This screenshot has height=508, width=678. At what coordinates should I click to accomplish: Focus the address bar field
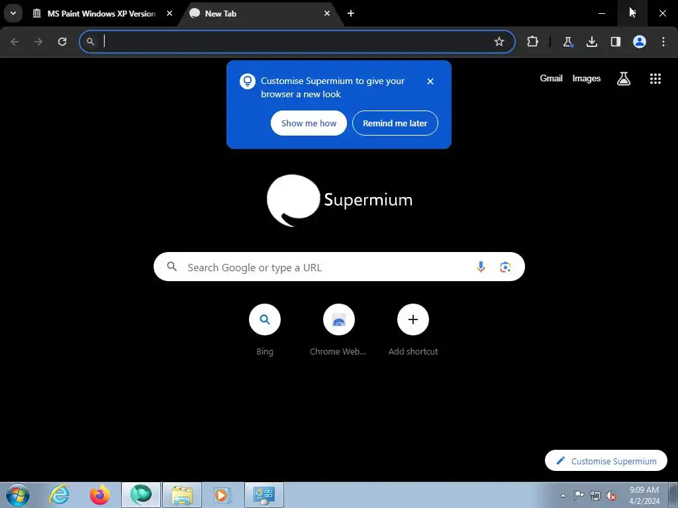coord(297,42)
